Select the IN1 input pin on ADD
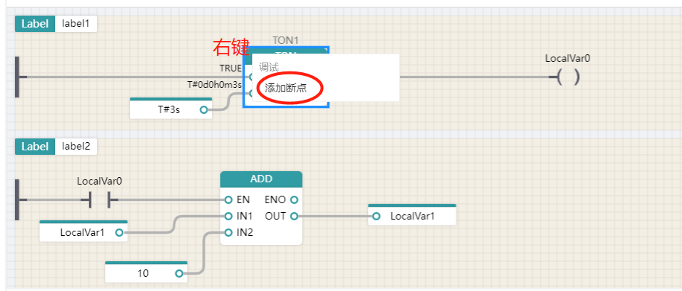 coord(228,216)
